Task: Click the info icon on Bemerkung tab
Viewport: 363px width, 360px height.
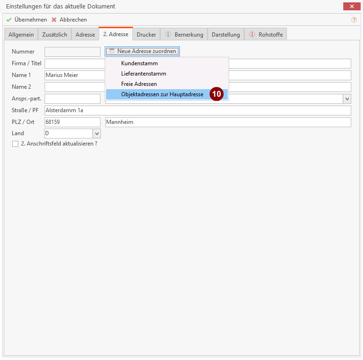Action: [x=168, y=35]
